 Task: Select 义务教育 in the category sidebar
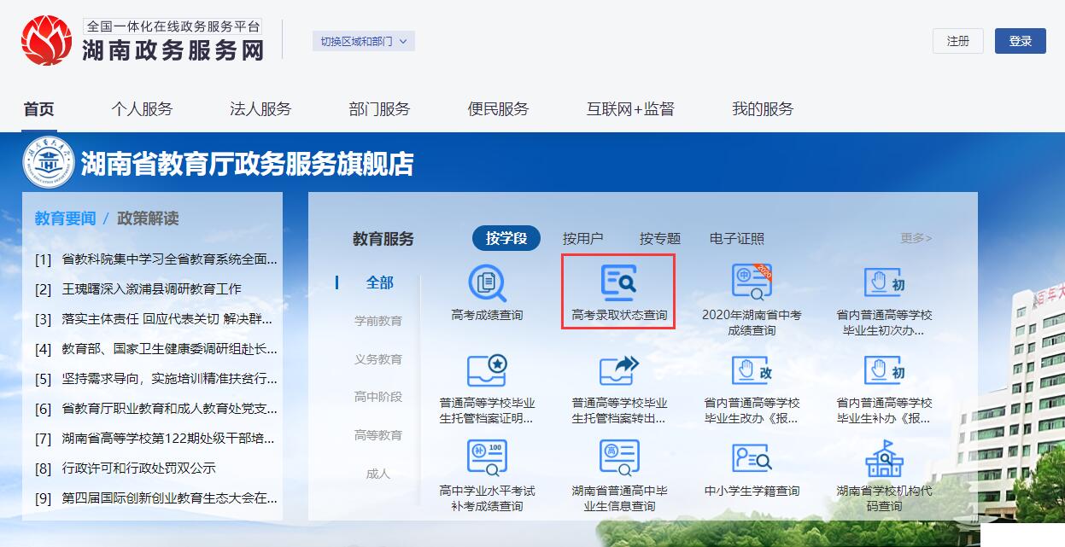[x=378, y=359]
